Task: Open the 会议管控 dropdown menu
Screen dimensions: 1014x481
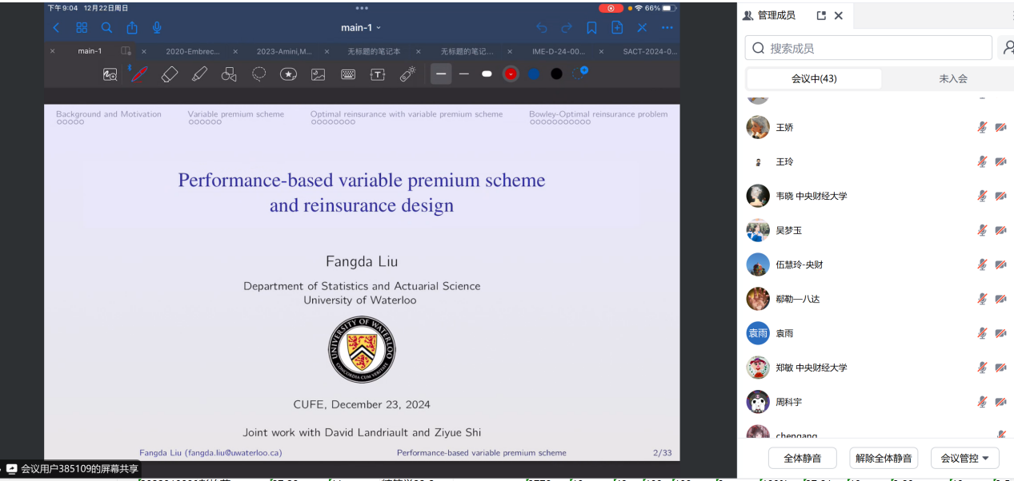Action: (964, 458)
